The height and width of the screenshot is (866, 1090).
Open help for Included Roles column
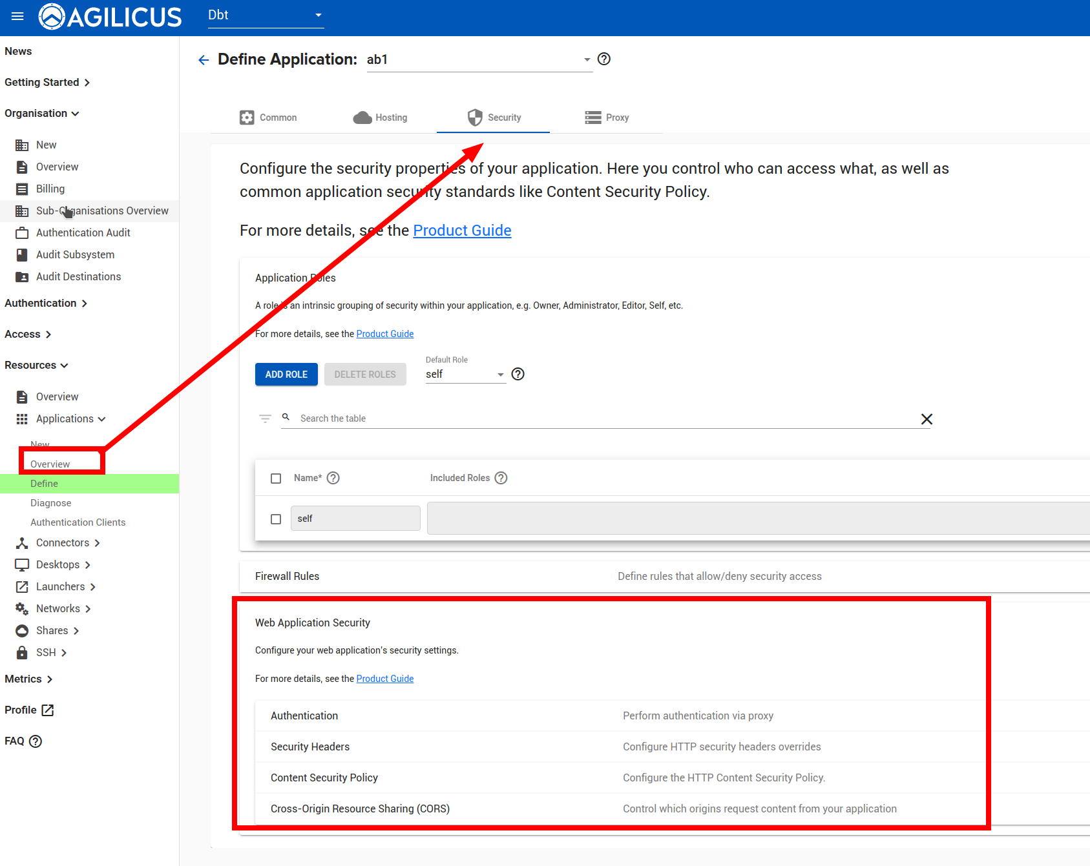pos(501,478)
